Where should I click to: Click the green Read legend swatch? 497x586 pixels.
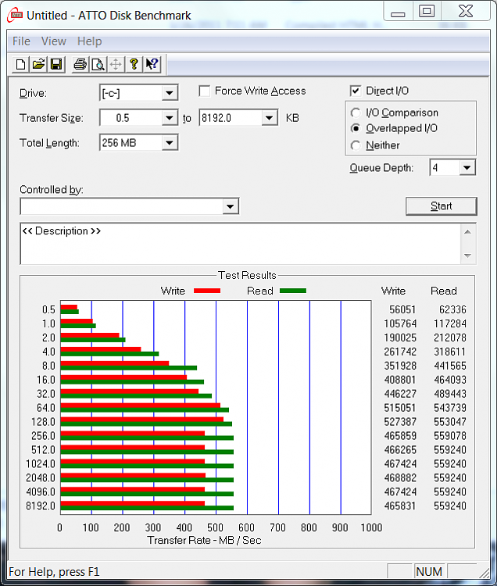point(293,291)
